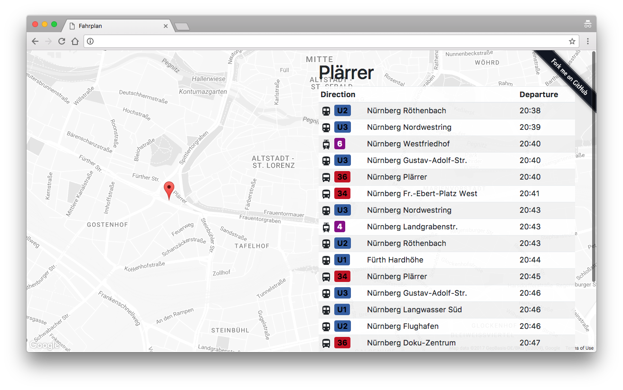
Task: Click the red map pin at Plärrer
Action: tap(169, 190)
